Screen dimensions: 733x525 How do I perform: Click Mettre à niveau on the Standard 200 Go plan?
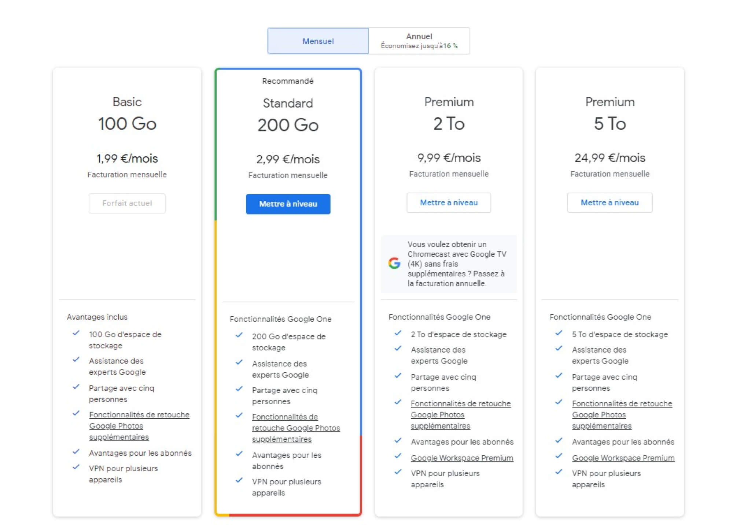tap(288, 204)
